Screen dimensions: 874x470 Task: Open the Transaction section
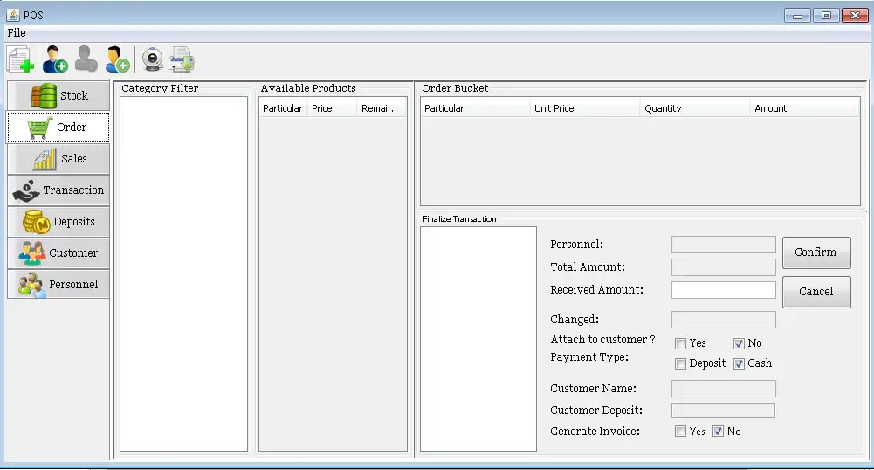click(58, 190)
